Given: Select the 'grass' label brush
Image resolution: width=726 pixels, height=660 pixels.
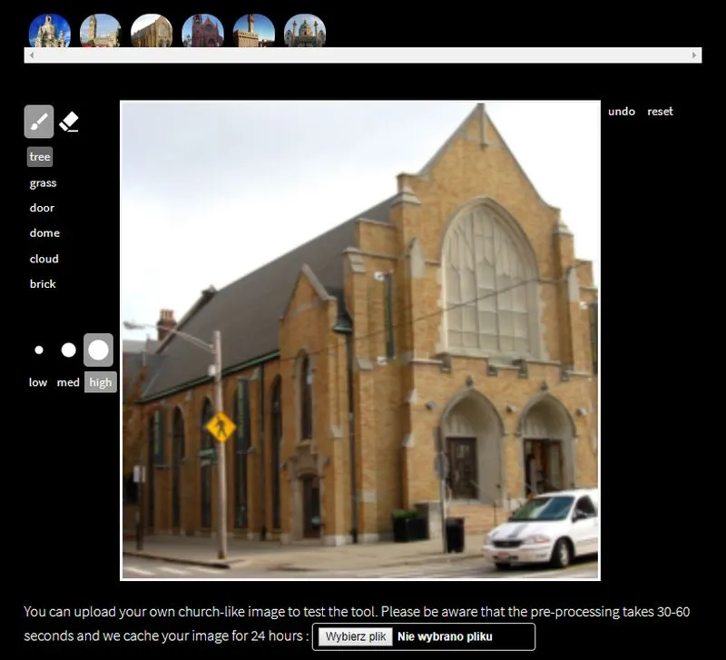Looking at the screenshot, I should [43, 182].
